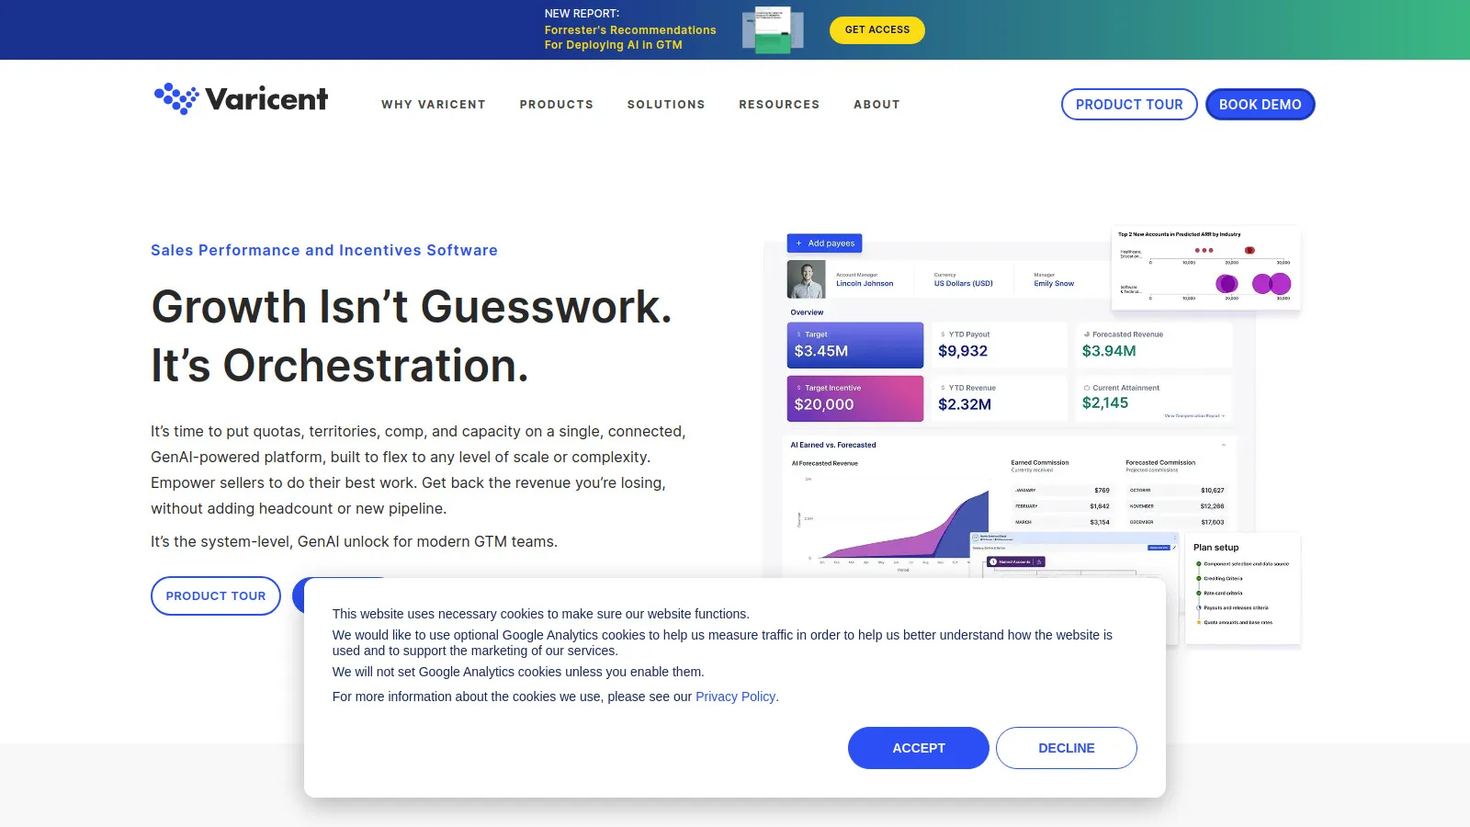Expand the Products navigation menu

(556, 105)
